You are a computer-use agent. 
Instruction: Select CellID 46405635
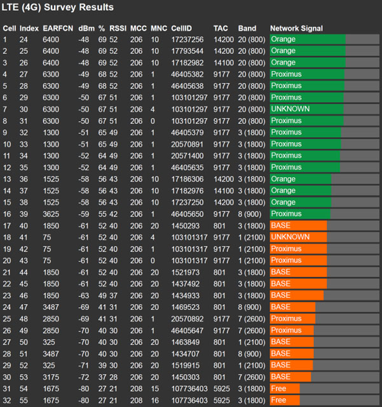pyautogui.click(x=188, y=168)
